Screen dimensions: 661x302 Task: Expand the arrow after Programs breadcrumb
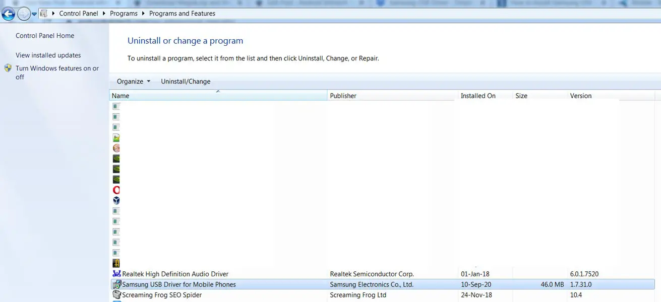pos(144,14)
